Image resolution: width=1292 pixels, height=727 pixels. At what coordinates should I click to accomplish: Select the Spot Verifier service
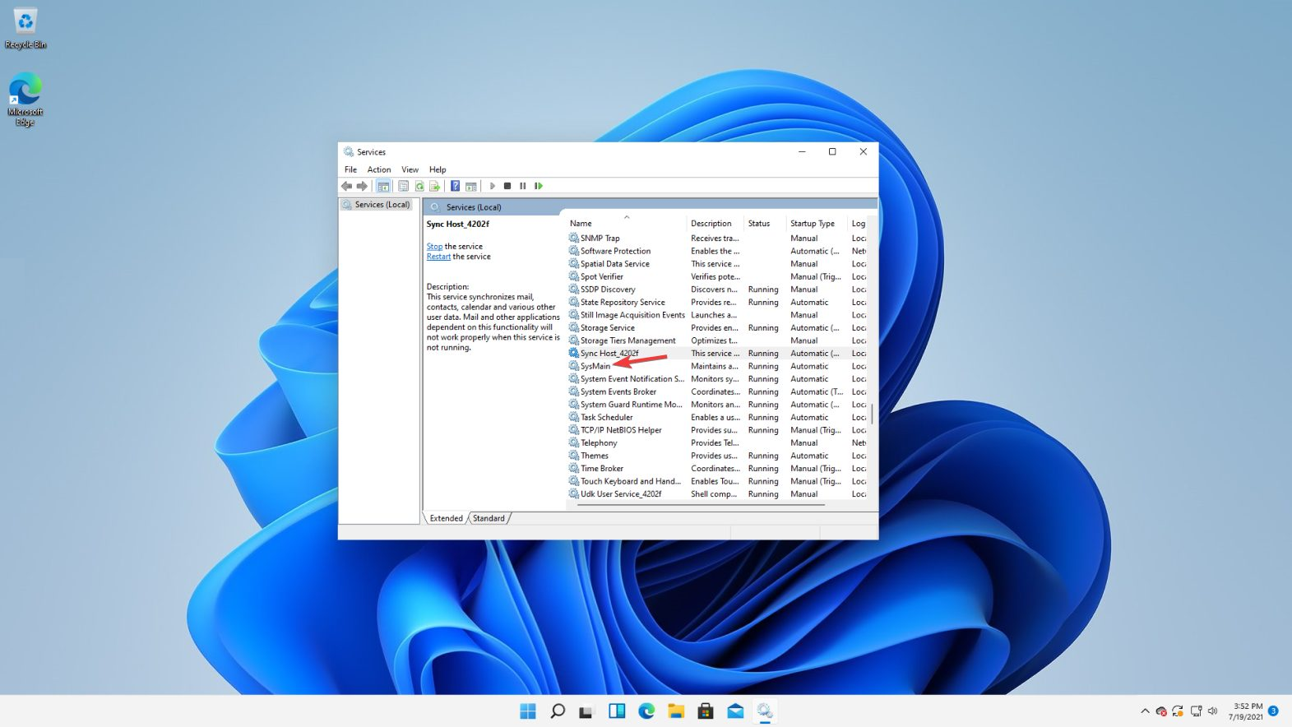pyautogui.click(x=716, y=276)
